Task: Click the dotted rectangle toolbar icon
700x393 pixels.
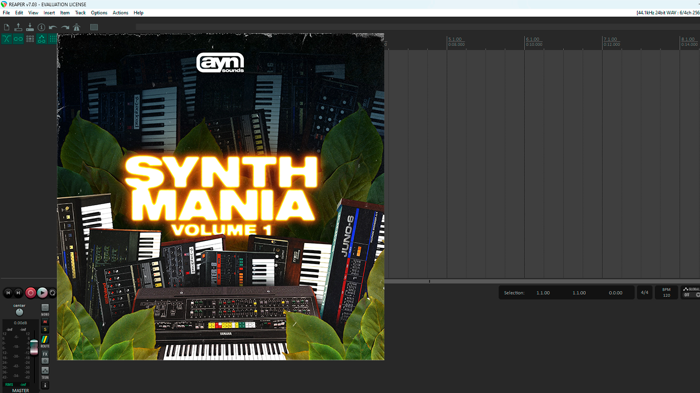Action: click(94, 27)
